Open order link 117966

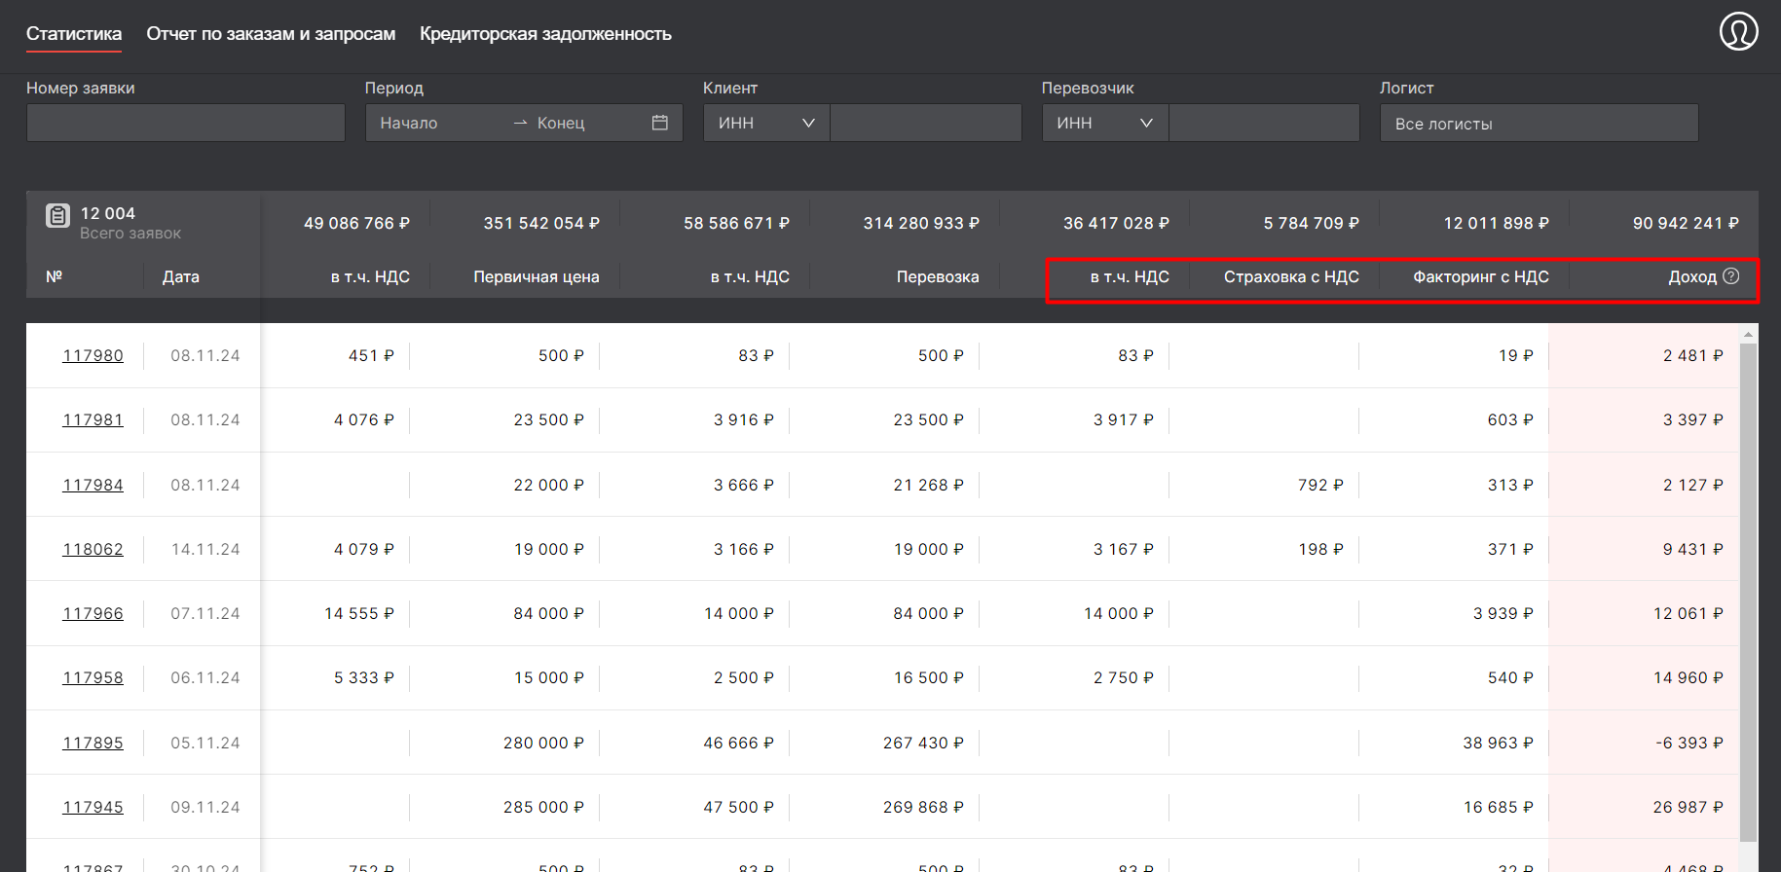coord(93,613)
